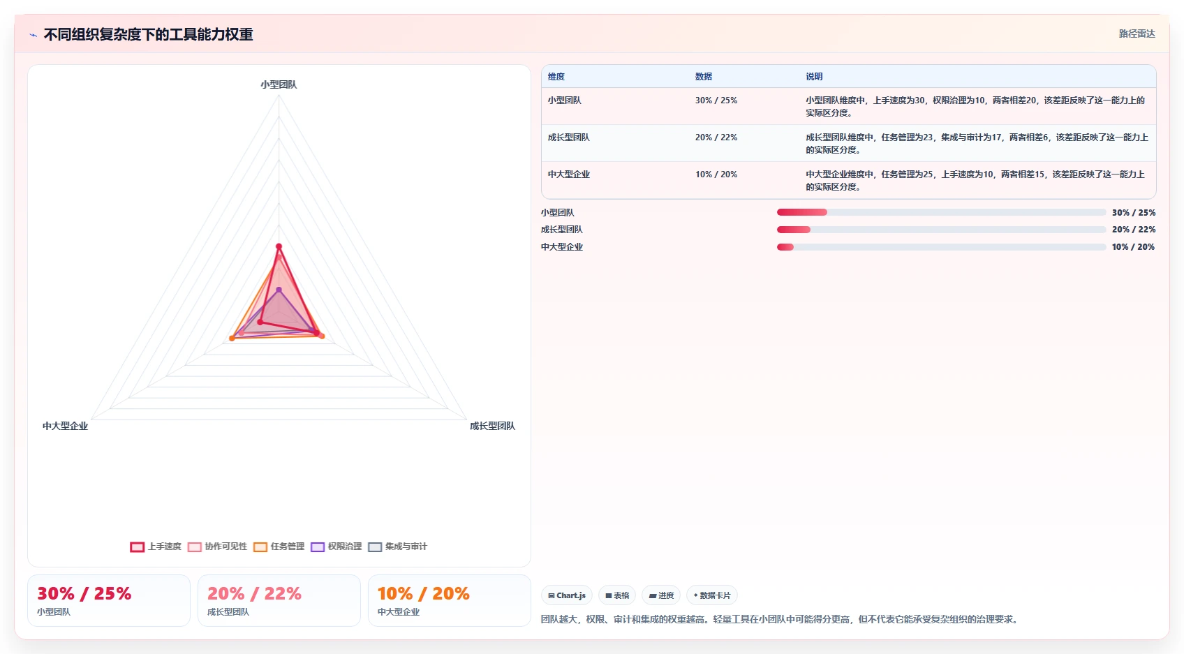Click the 小型团队 label beside progress bar
Screen dimensions: 1184x654
(x=557, y=213)
